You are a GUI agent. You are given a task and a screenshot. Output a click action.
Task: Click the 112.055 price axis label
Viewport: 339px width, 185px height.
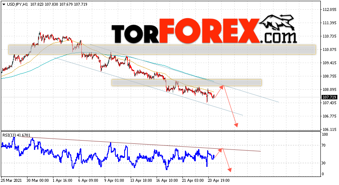pyautogui.click(x=329, y=10)
